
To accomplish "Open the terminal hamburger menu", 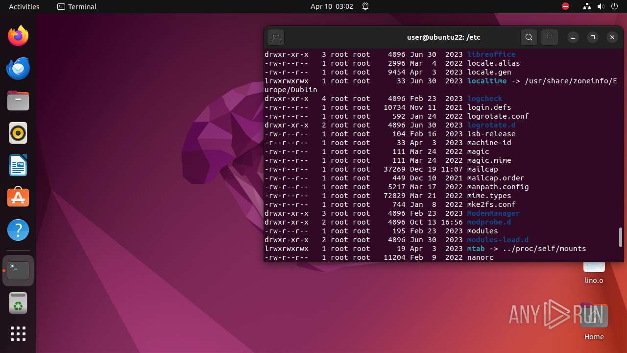I will 550,37.
